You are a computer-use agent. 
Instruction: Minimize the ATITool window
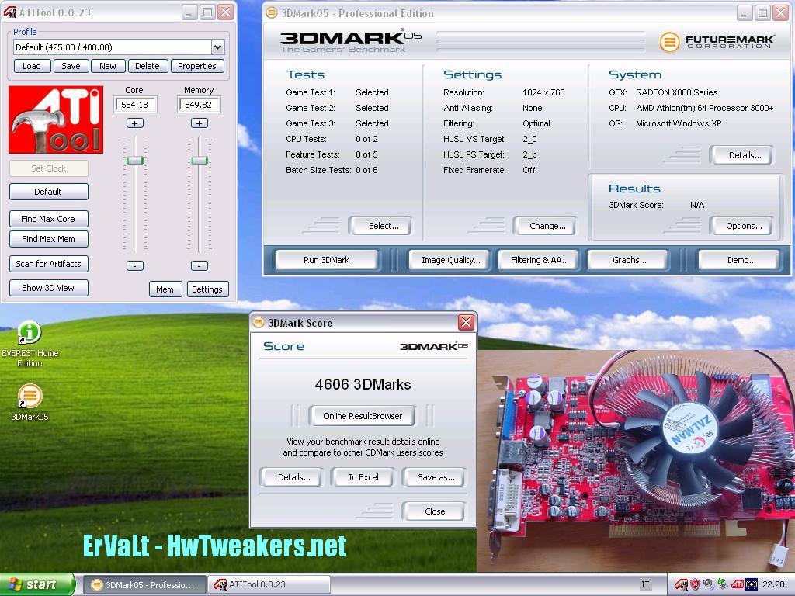click(189, 12)
